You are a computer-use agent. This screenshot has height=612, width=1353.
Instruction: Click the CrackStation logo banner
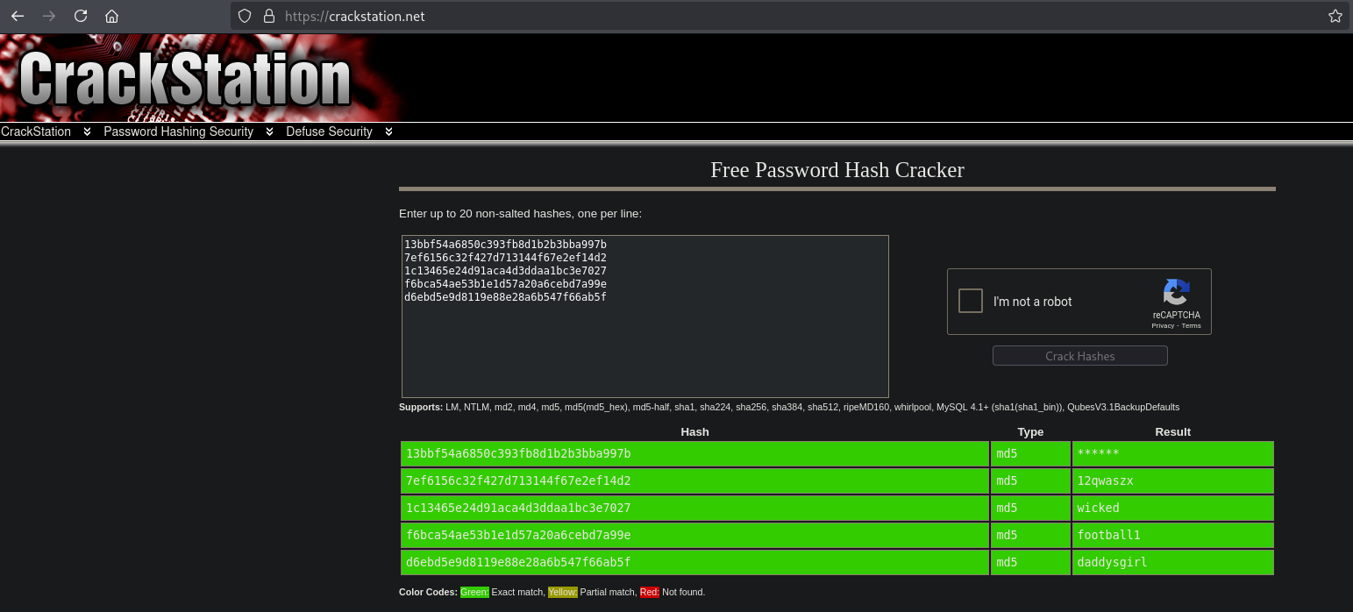click(x=184, y=79)
